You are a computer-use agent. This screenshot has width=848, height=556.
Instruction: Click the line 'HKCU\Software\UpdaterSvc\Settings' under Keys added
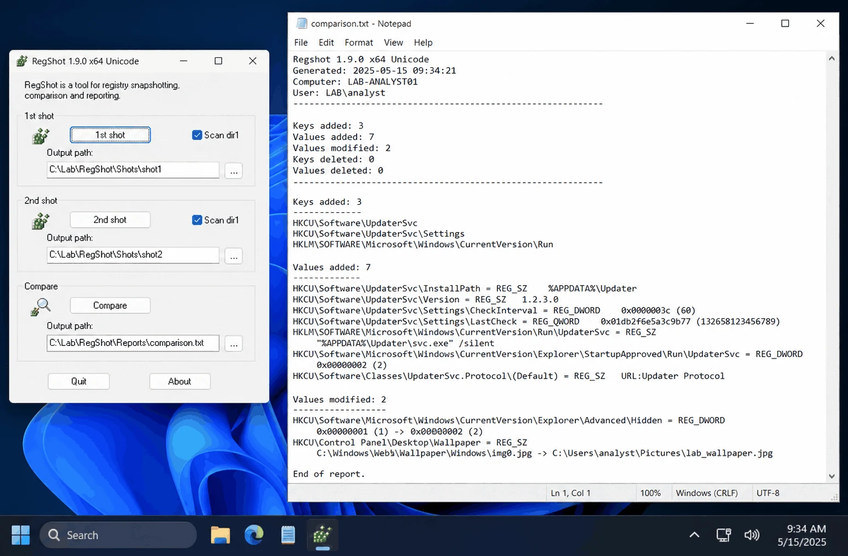coord(379,234)
